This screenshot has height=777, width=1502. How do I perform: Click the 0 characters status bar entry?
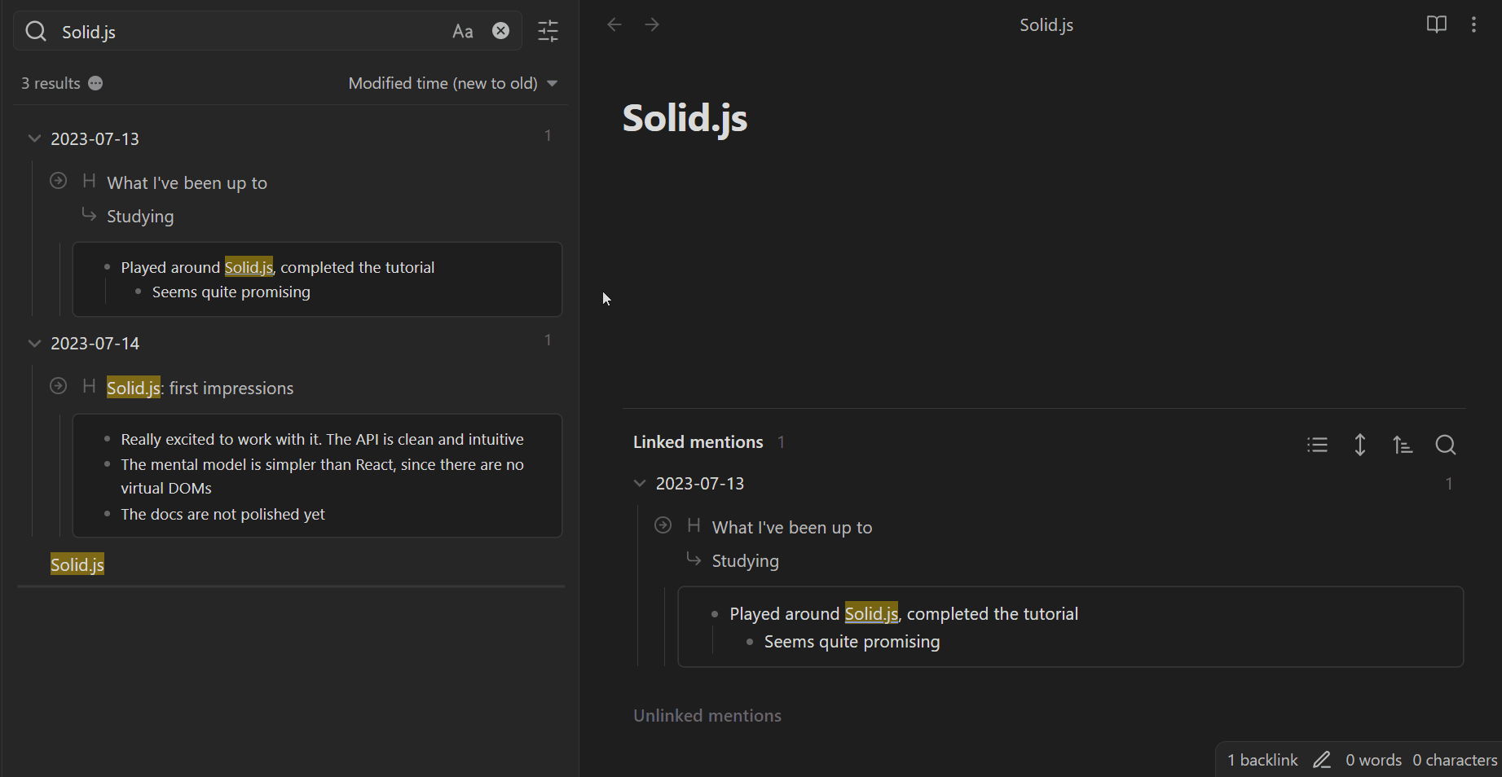coord(1455,760)
